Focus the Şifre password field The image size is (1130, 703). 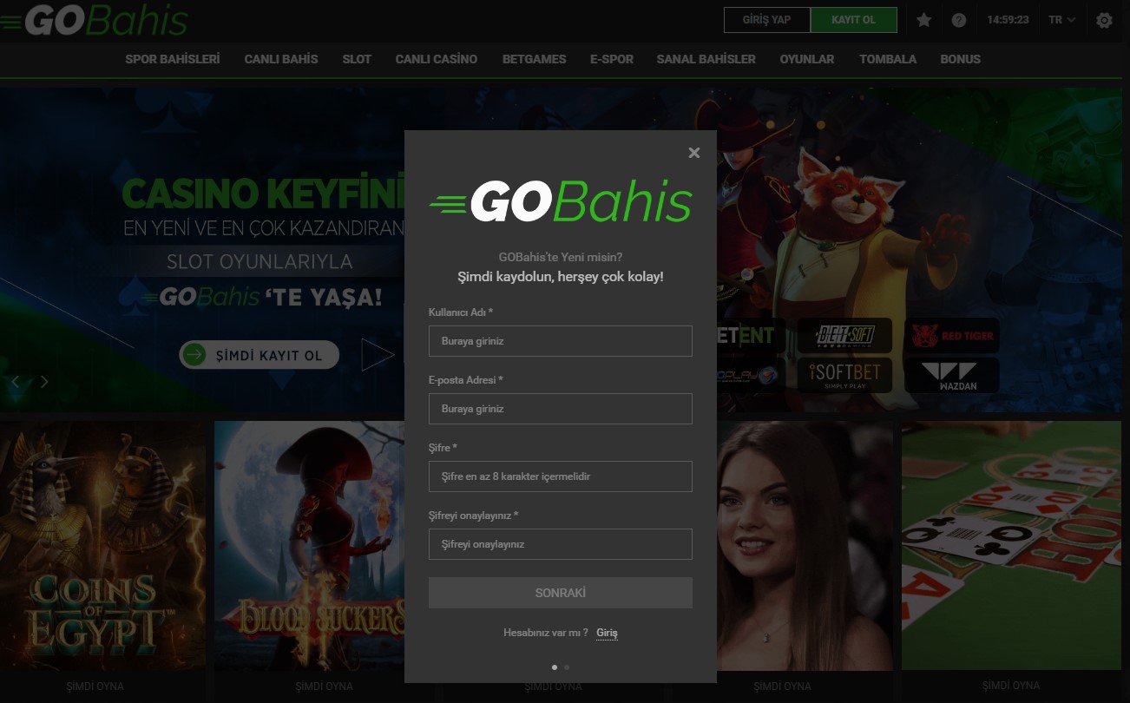point(561,476)
